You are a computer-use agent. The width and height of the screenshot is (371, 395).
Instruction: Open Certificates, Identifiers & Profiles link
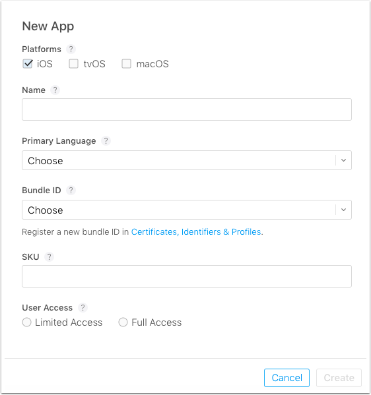tap(196, 231)
